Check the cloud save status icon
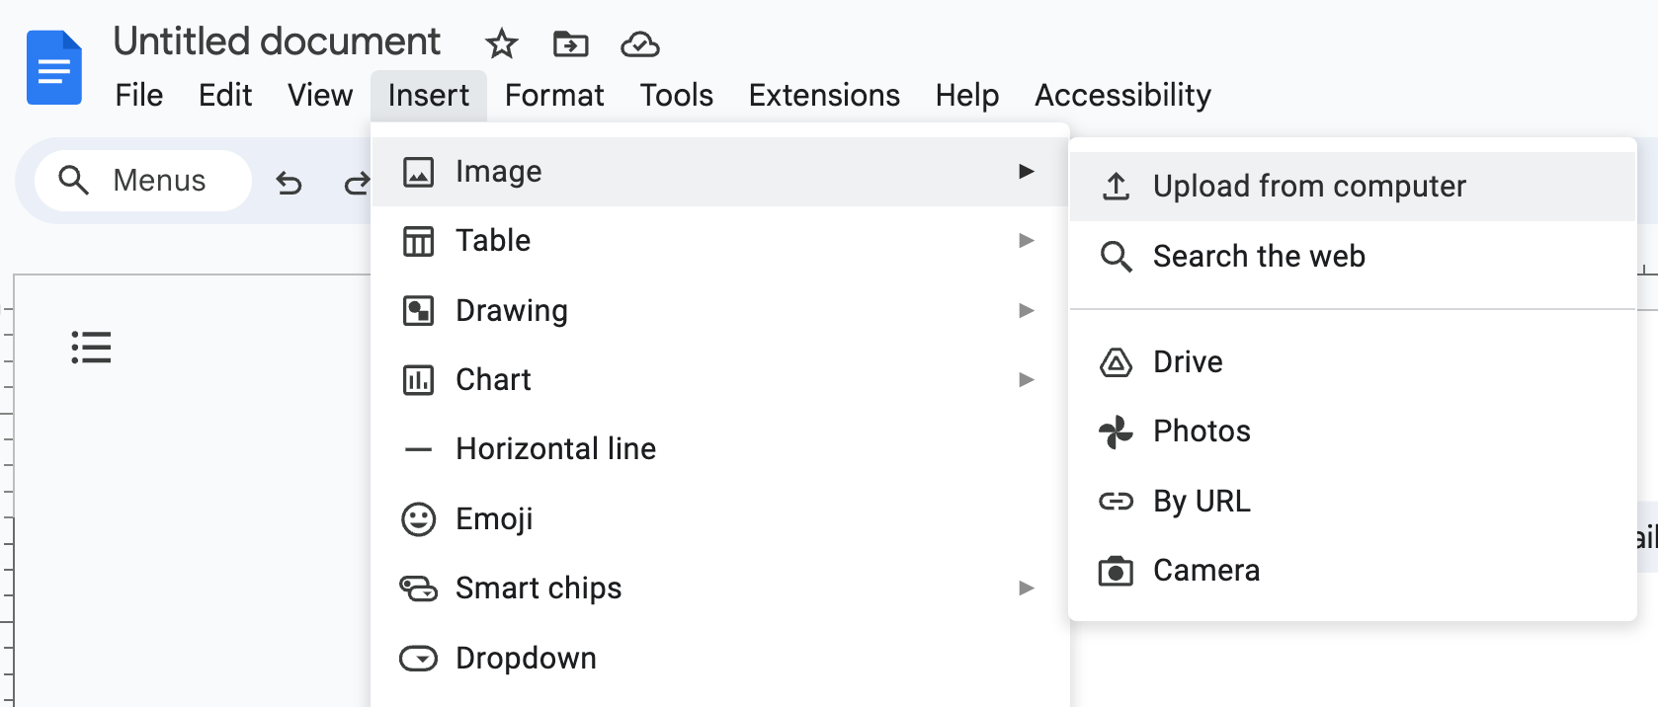1658x707 pixels. [640, 44]
